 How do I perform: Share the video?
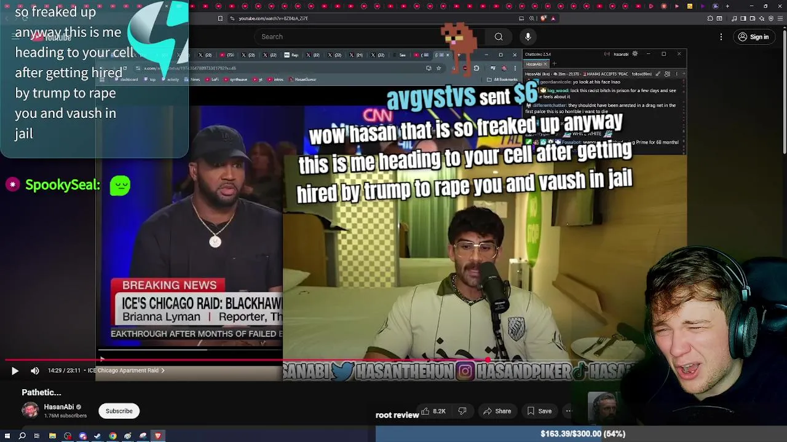(497, 411)
